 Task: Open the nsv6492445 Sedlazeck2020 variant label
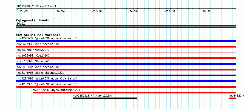[x=38, y=67]
